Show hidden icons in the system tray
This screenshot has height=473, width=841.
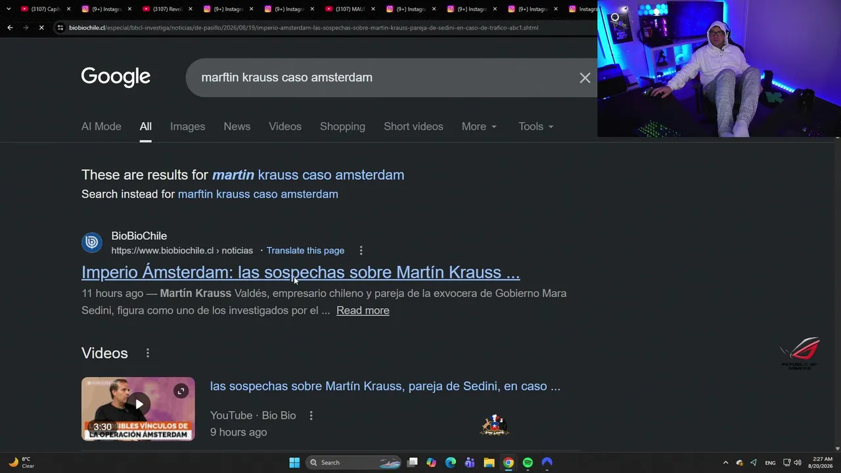pos(725,462)
